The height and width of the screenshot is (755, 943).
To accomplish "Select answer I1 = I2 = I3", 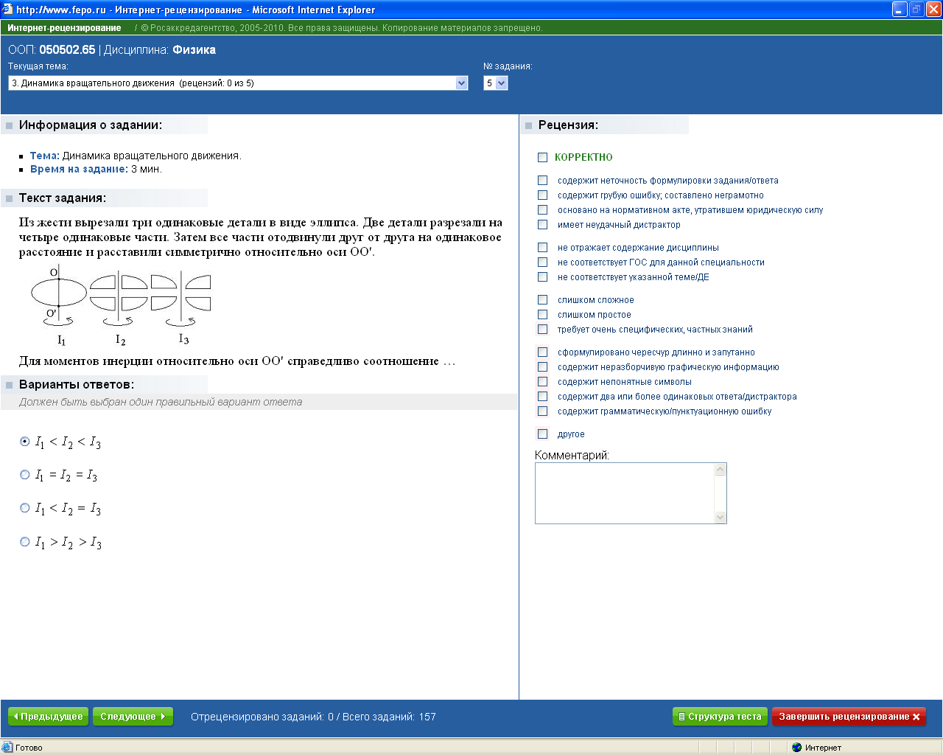I will click(x=25, y=475).
